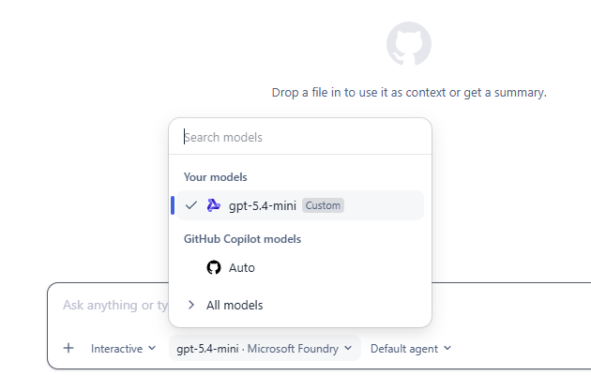The height and width of the screenshot is (376, 591).
Task: Open the Interactive mode dropdown
Action: pos(123,349)
